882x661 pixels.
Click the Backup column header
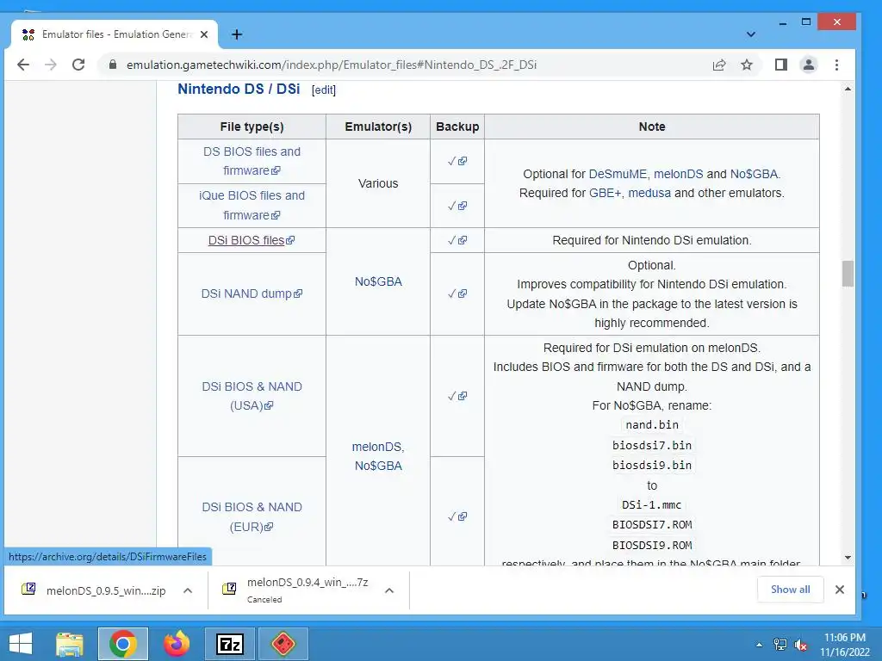click(x=457, y=127)
